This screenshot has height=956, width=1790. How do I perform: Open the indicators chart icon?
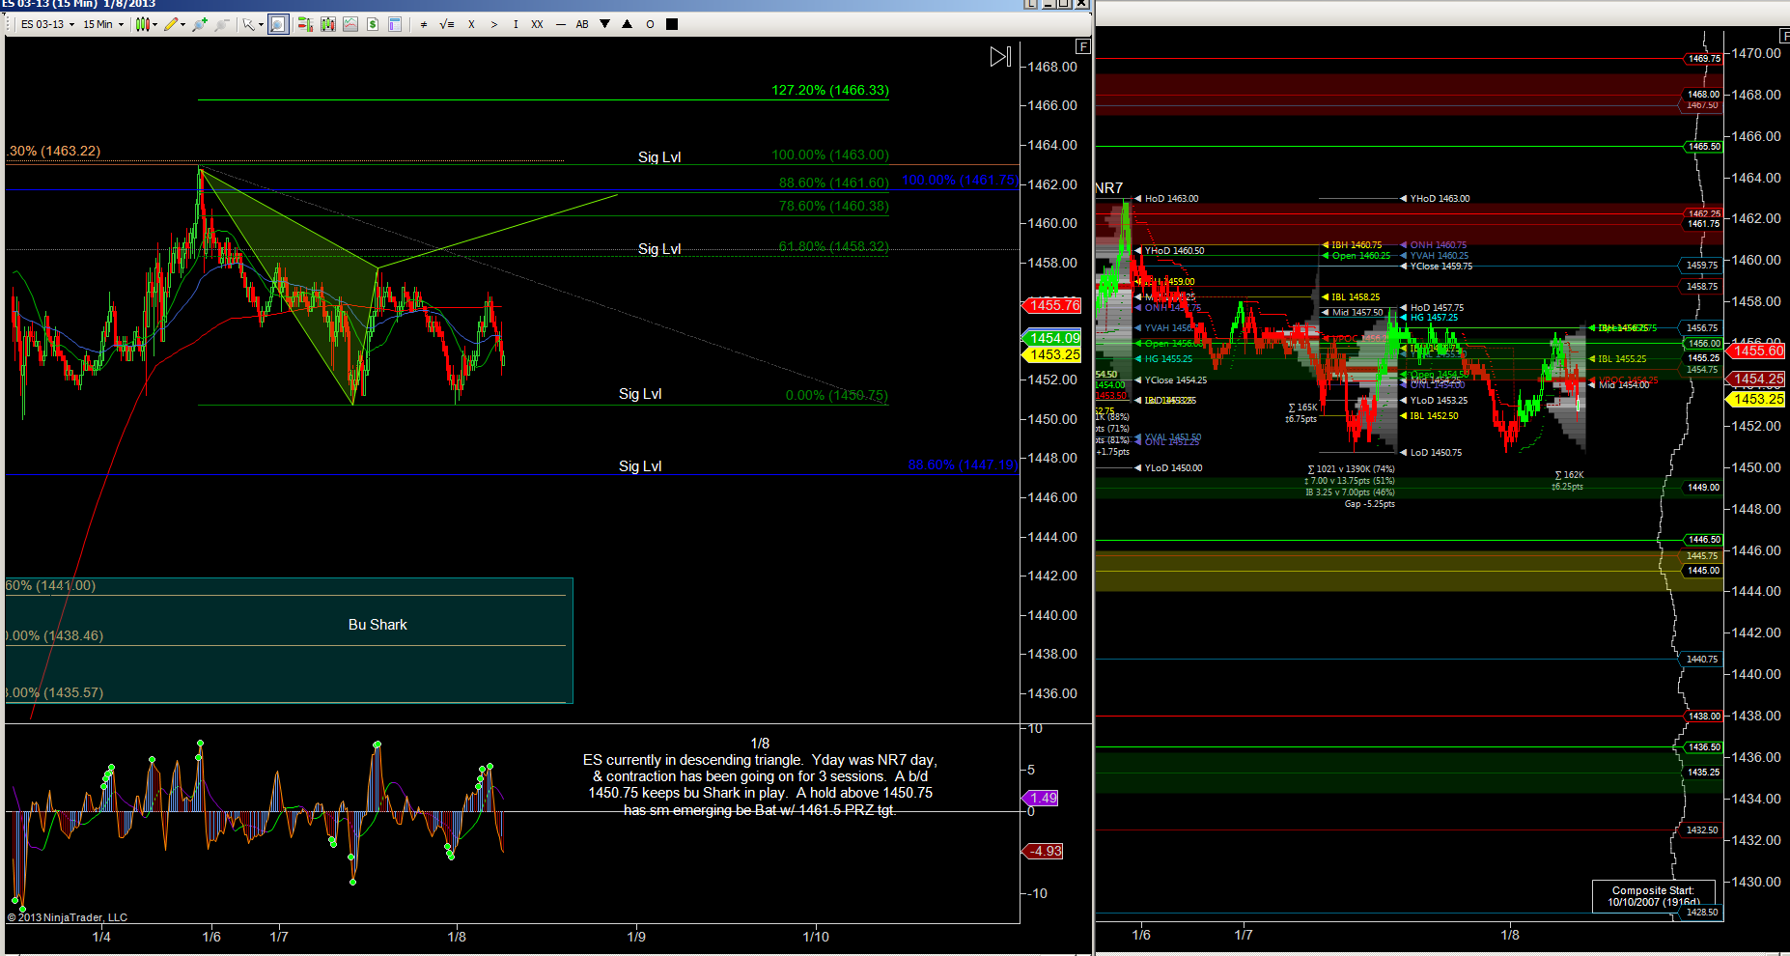[350, 24]
